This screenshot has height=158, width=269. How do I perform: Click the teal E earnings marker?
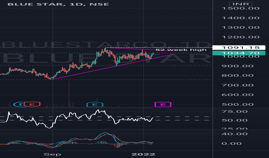(x=95, y=104)
